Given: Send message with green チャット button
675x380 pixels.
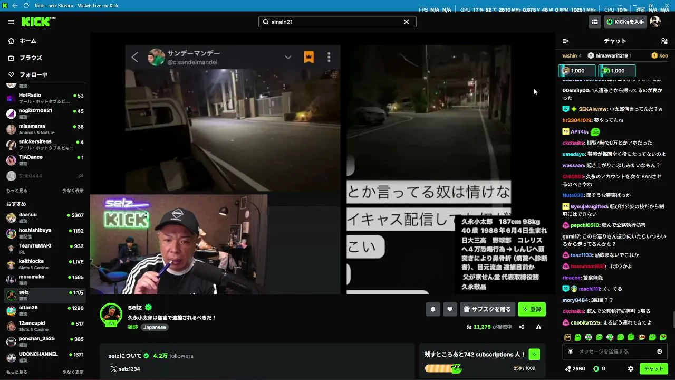Looking at the screenshot, I should pos(654,369).
